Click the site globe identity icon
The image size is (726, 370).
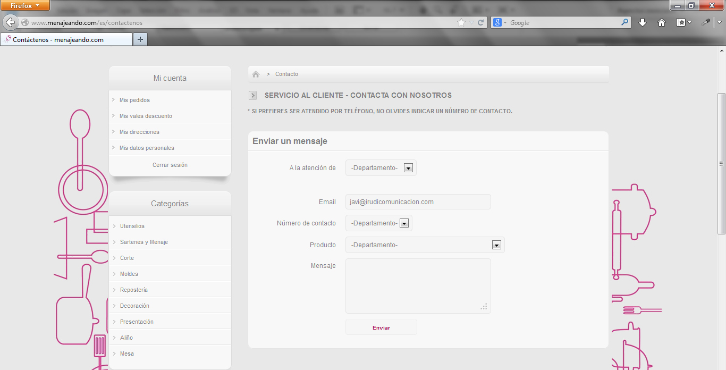(24, 23)
